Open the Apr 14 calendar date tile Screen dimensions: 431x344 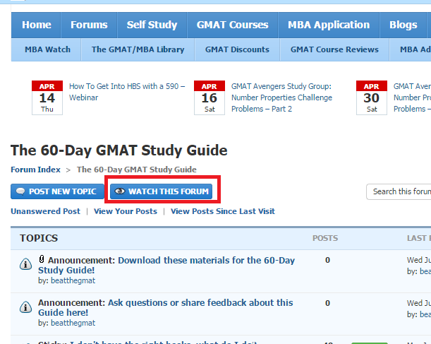click(x=47, y=97)
